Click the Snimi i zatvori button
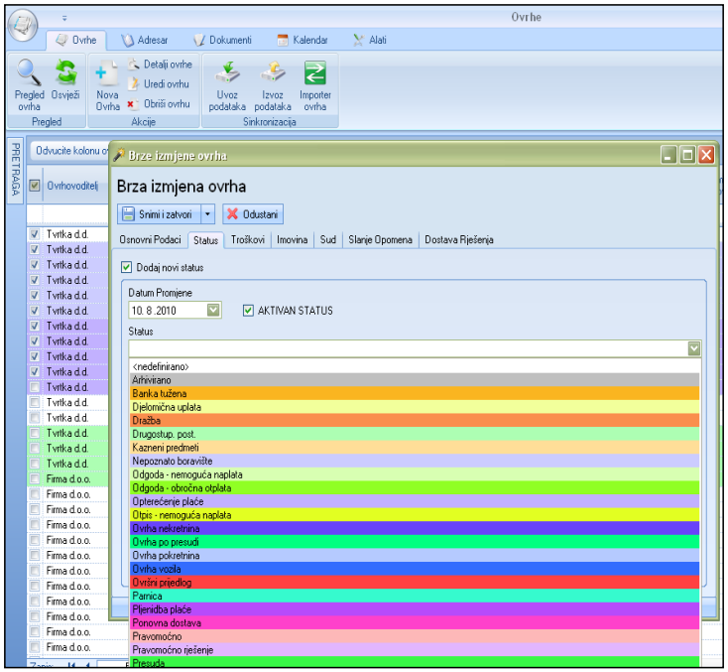This screenshot has height=672, width=728. pyautogui.click(x=158, y=213)
